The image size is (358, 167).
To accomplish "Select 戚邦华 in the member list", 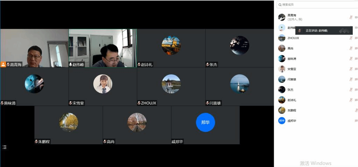I will click(292, 121).
